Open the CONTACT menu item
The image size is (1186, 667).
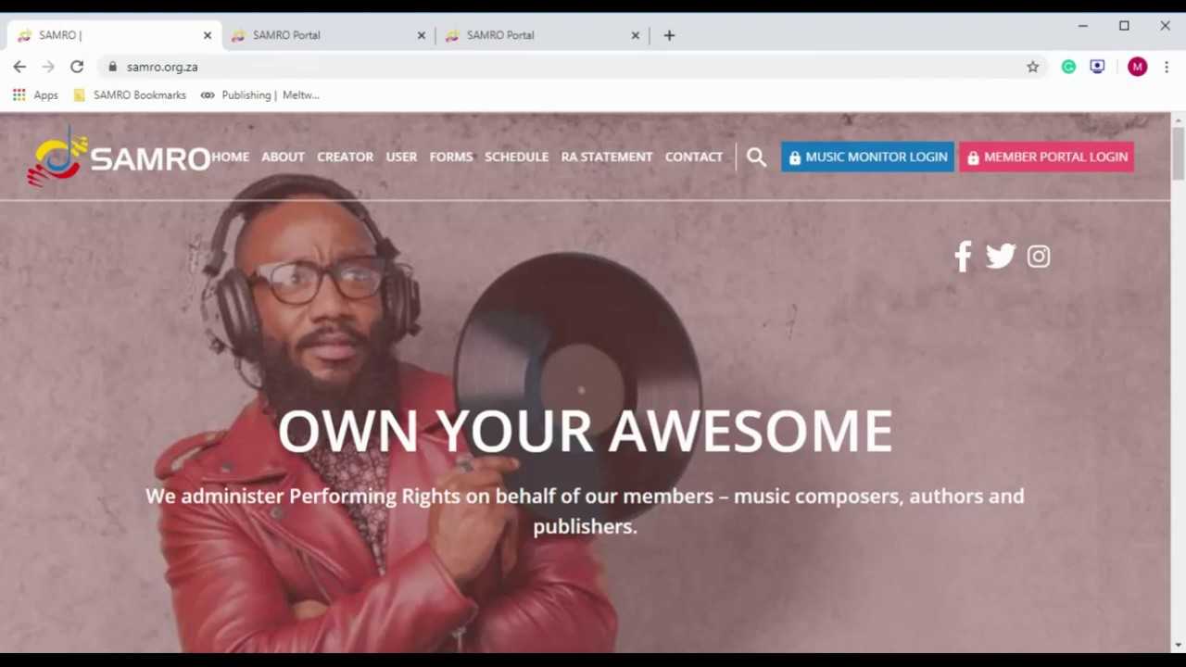693,157
